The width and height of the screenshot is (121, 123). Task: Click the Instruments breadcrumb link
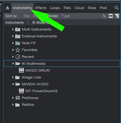(15, 22)
